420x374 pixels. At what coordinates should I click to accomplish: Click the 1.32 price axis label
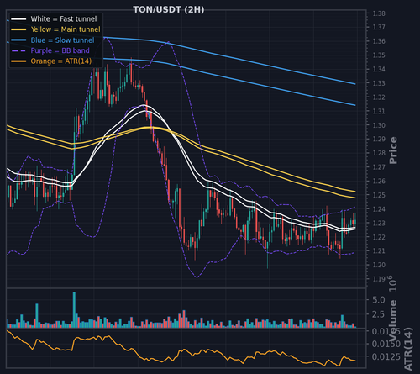click(x=379, y=97)
